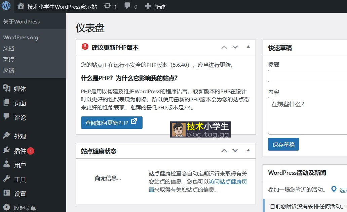The image size is (347, 212).
Task: Open the 外观 appearance menu
Action: click(x=20, y=137)
